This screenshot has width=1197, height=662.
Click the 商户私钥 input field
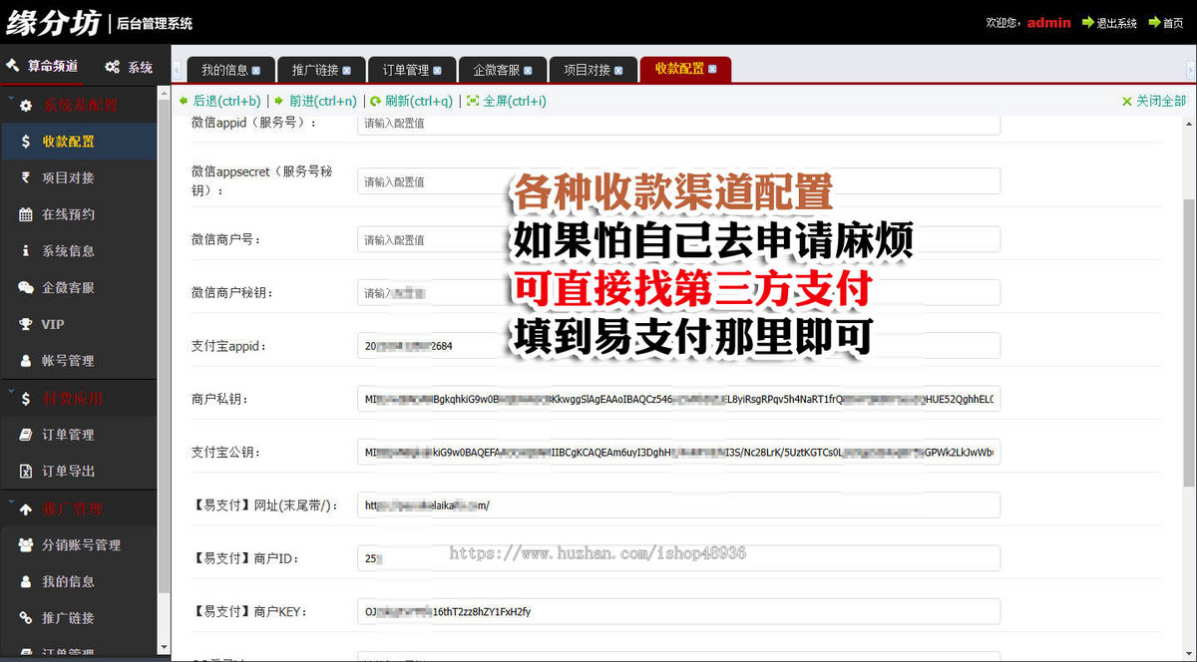[678, 399]
